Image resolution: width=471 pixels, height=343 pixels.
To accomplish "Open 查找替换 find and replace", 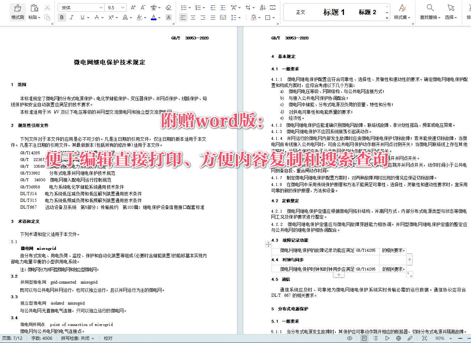I will [x=430, y=12].
